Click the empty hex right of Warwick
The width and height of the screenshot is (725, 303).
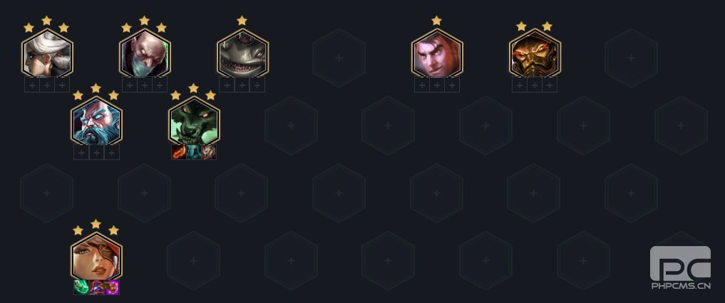point(291,125)
